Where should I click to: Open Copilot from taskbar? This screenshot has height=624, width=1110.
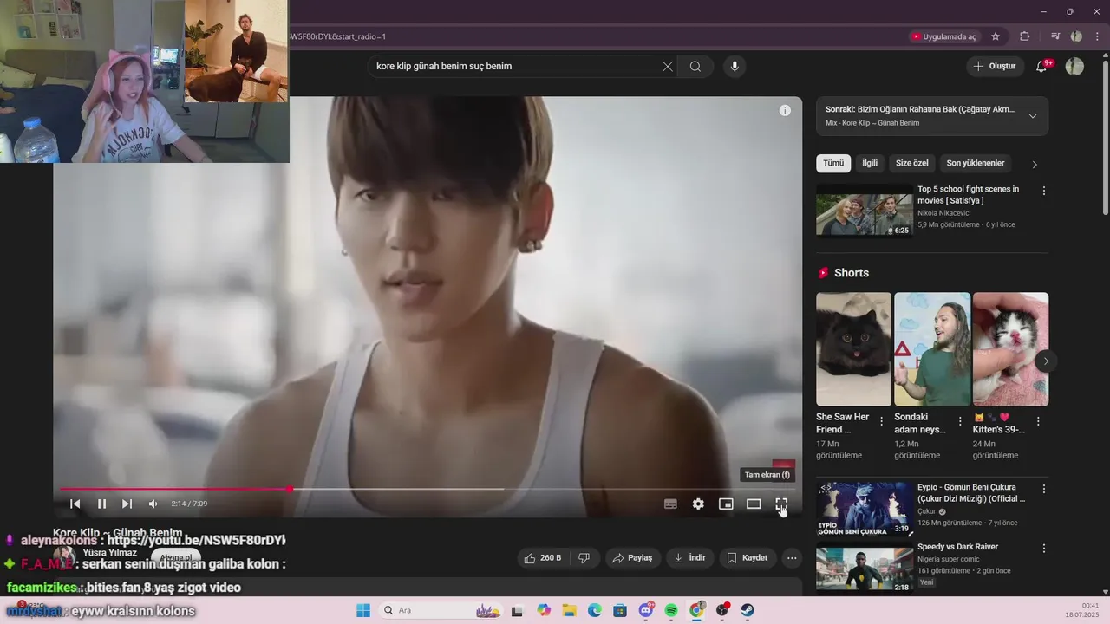pos(544,610)
